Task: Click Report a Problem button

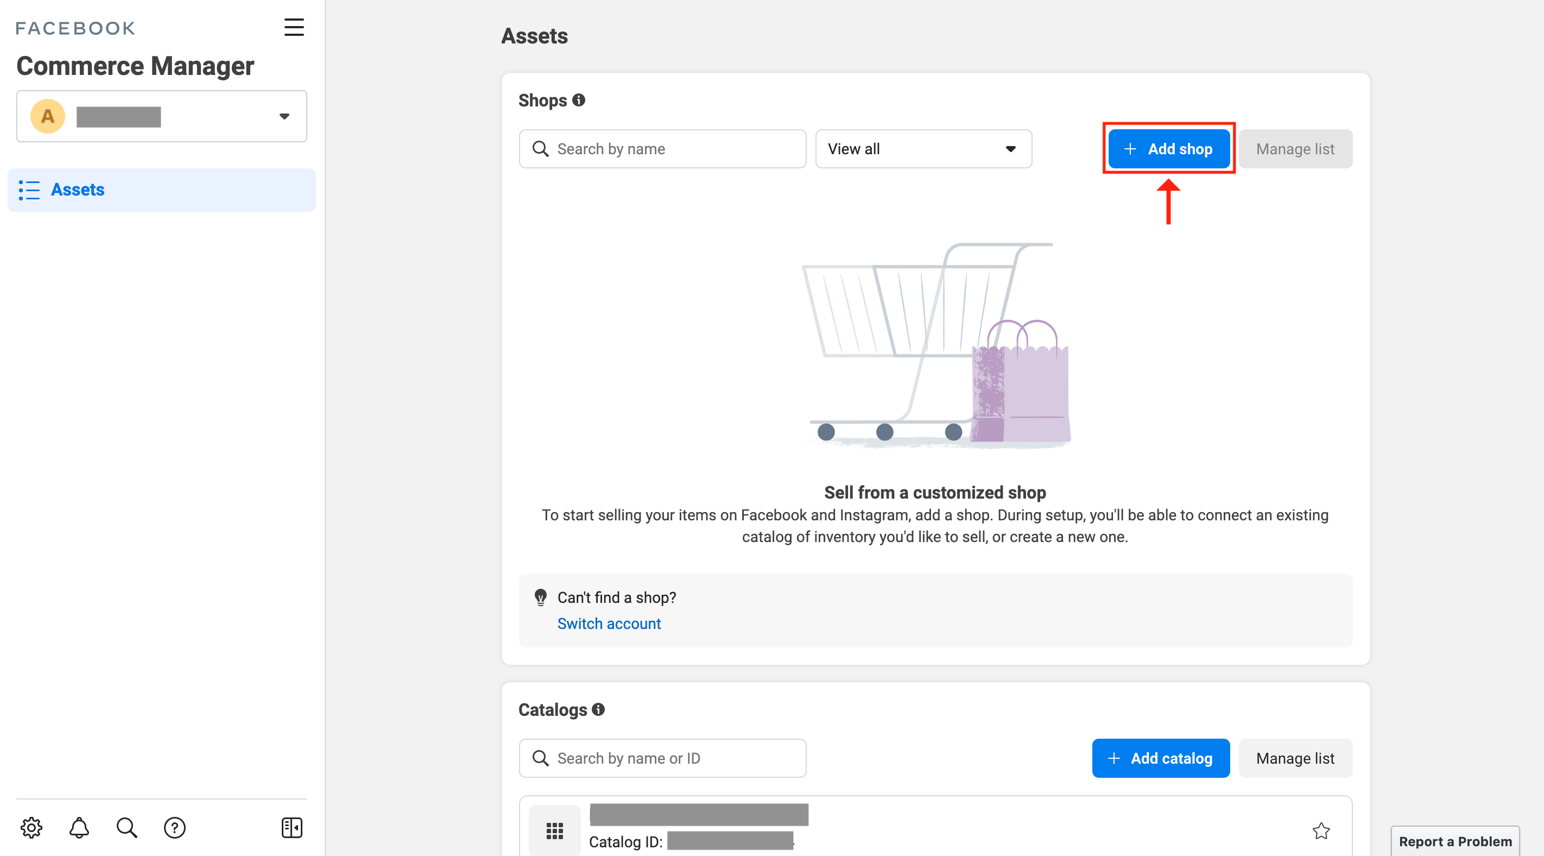Action: [1456, 841]
